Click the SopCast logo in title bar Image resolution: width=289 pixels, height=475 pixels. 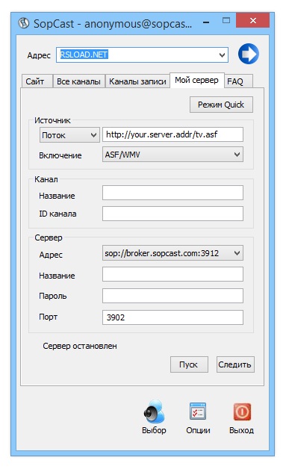click(23, 23)
